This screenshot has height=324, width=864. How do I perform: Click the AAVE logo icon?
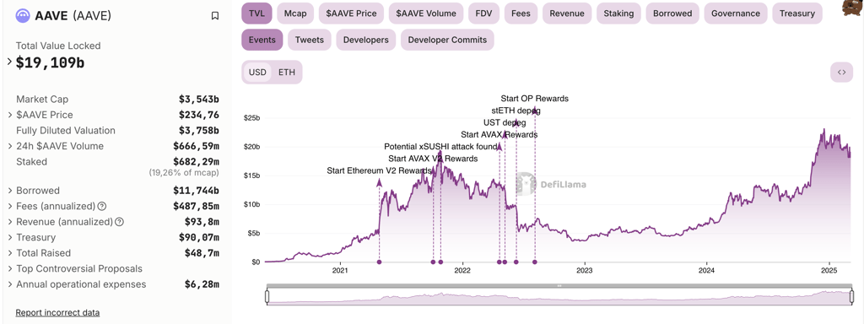(x=23, y=16)
